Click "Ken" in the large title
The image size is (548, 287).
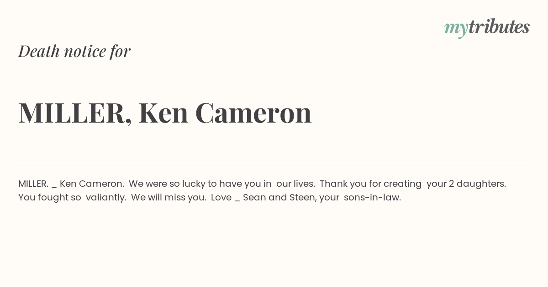163,113
